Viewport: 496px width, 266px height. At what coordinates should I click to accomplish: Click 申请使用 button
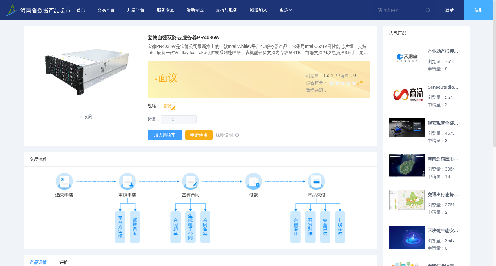click(199, 135)
